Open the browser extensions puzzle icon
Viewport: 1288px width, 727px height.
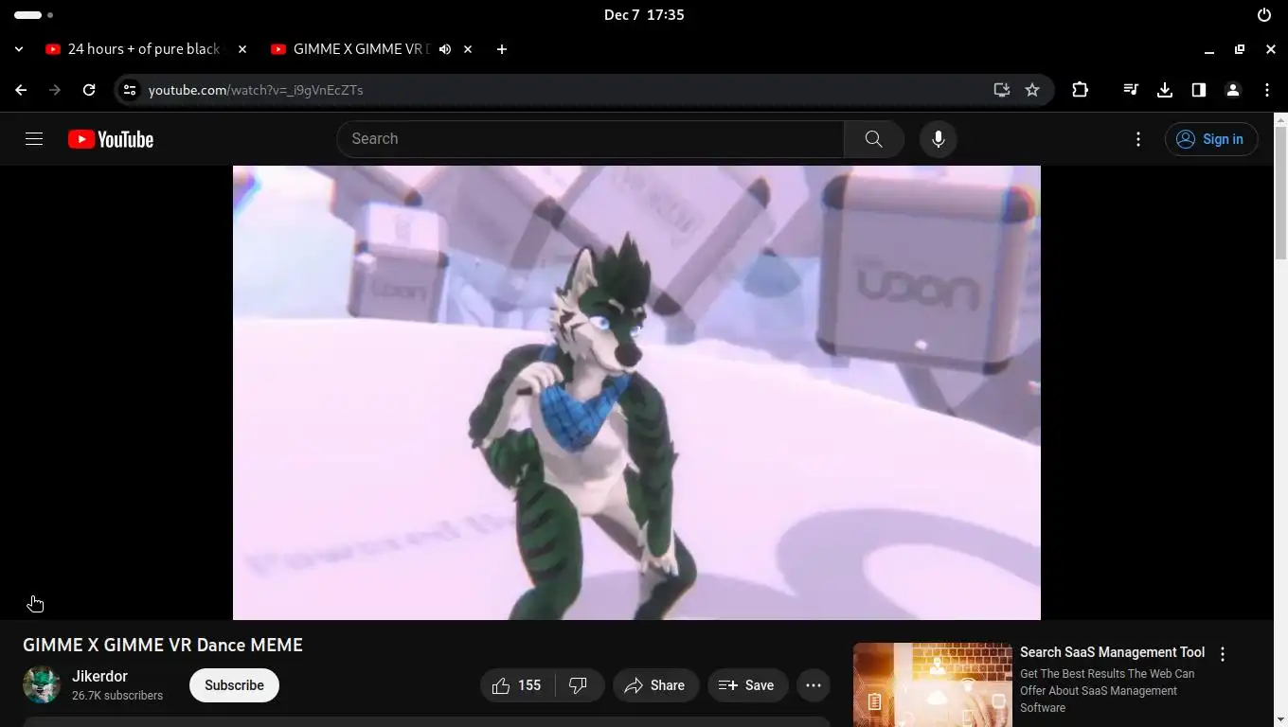[1081, 90]
